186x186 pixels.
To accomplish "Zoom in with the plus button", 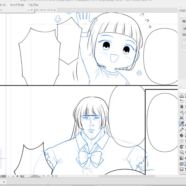I will pyautogui.click(x=13, y=176).
